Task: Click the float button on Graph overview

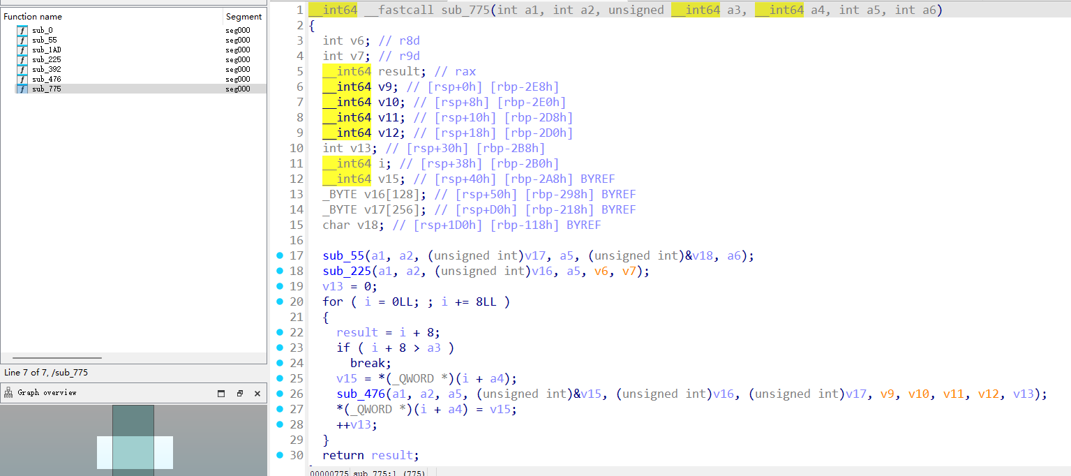Action: (x=239, y=393)
